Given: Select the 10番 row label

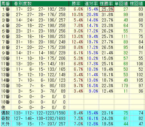Looking at the screenshot, I should coord(6,58).
